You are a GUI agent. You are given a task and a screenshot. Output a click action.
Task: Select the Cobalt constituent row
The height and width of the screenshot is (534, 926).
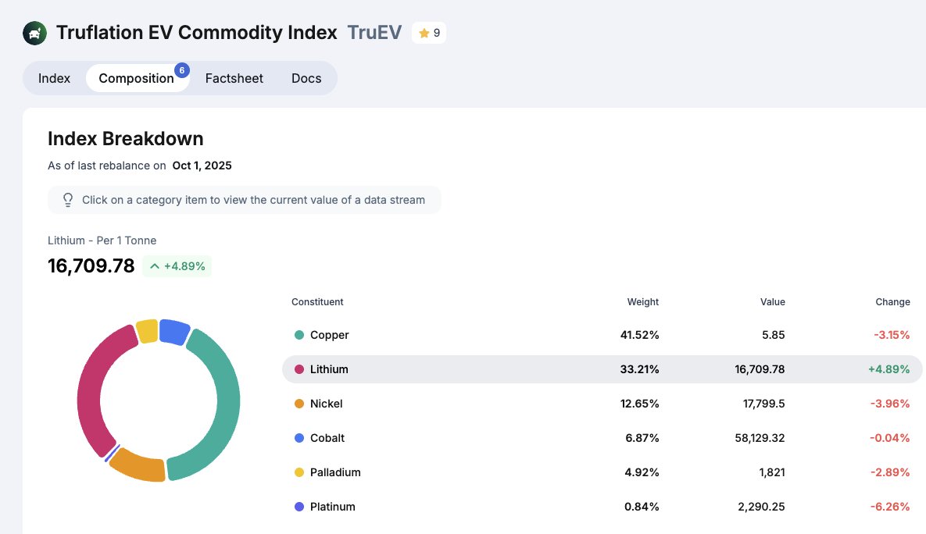click(x=602, y=438)
